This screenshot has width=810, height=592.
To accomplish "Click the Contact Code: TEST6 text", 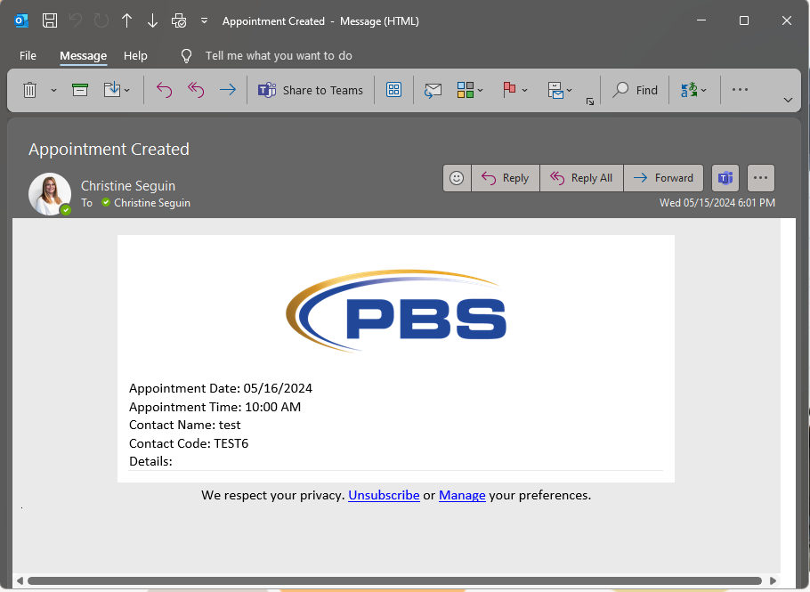I will [x=189, y=443].
